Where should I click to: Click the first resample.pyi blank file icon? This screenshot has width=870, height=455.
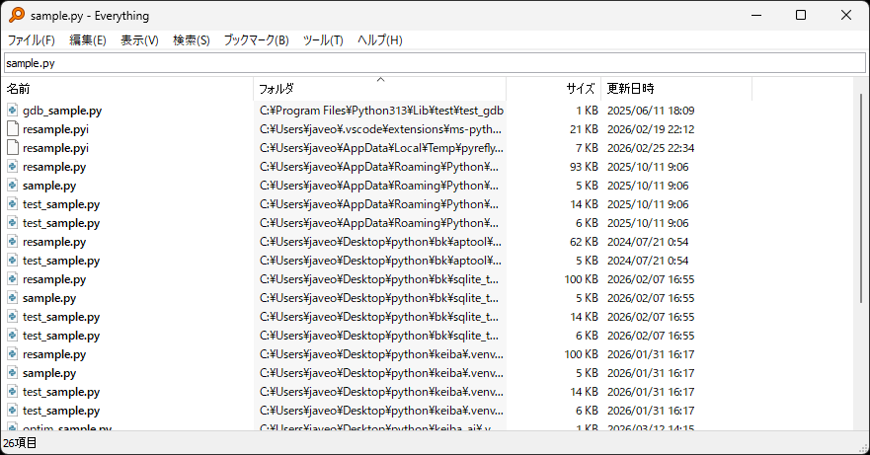pyautogui.click(x=13, y=129)
